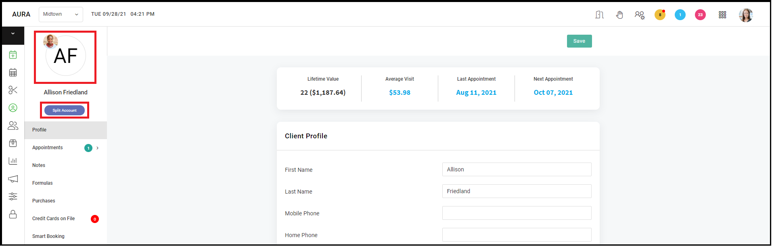Open Next Appointment Oct 07, 2021

point(553,93)
